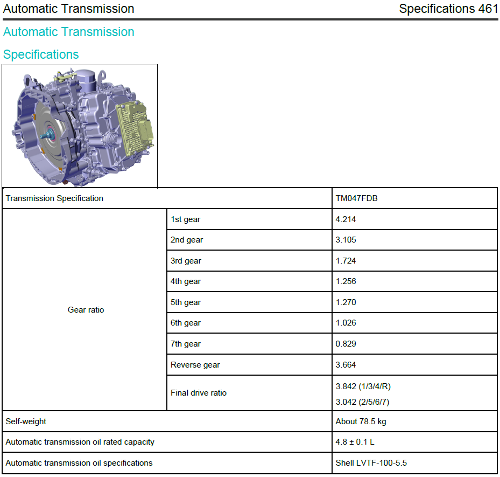Select the teal Automatic Transmission heading
500x477 pixels.
pos(68,32)
